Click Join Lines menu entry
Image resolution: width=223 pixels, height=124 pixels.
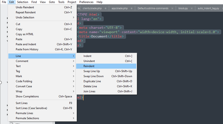[x=89, y=92]
